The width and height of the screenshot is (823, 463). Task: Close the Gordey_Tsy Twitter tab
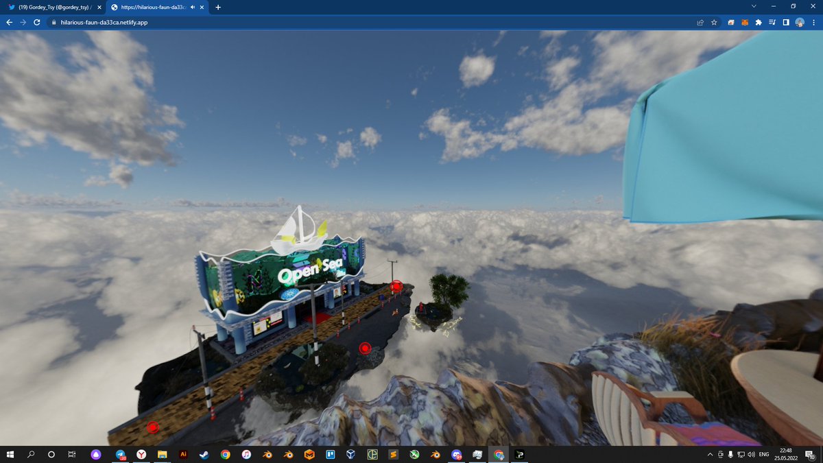(x=99, y=7)
